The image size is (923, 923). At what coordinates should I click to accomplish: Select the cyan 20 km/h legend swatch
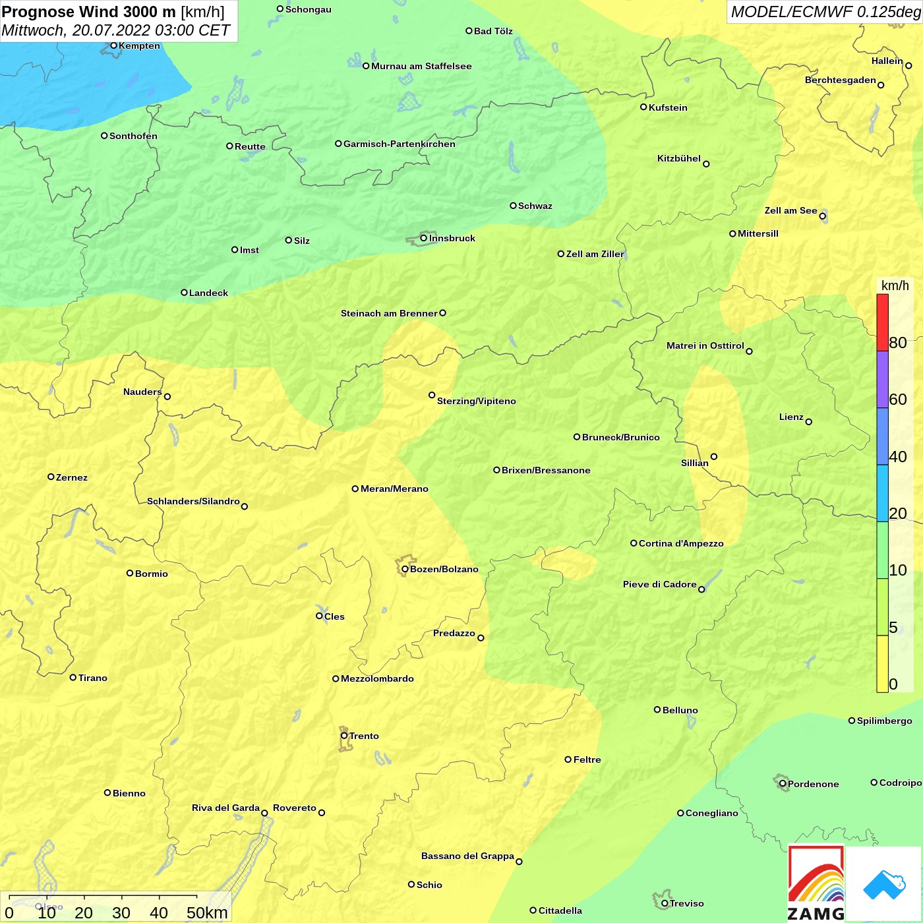coord(882,493)
